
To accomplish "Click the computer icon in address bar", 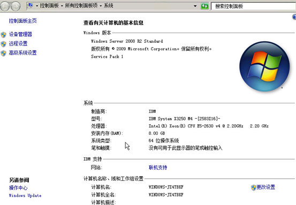I will tap(31, 6).
